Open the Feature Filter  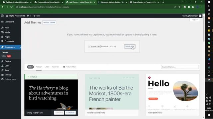tap(70, 67)
